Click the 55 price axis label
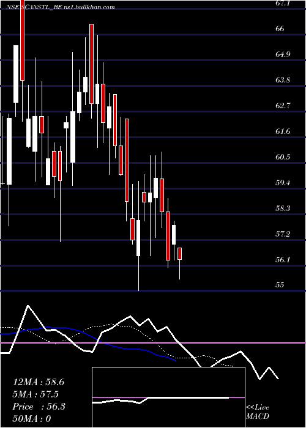Image resolution: width=306 pixels, height=428 pixels. click(280, 285)
